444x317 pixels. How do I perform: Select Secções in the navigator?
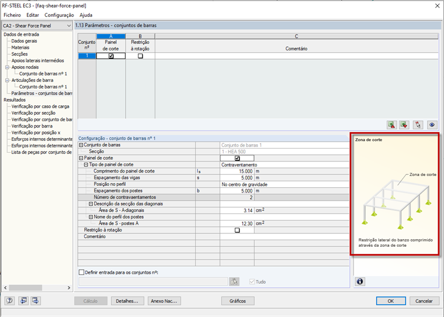point(19,54)
